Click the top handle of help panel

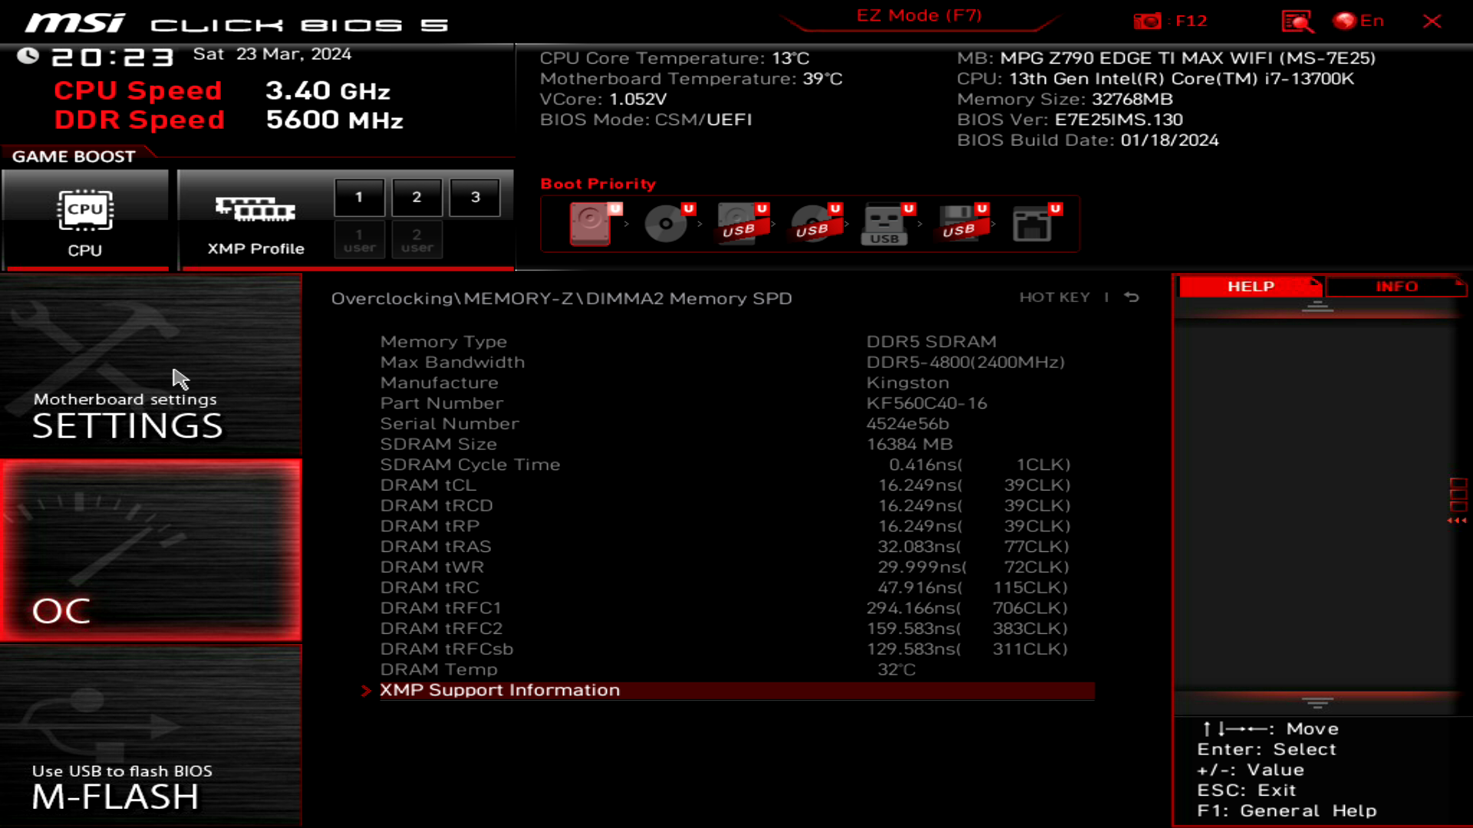[1317, 307]
